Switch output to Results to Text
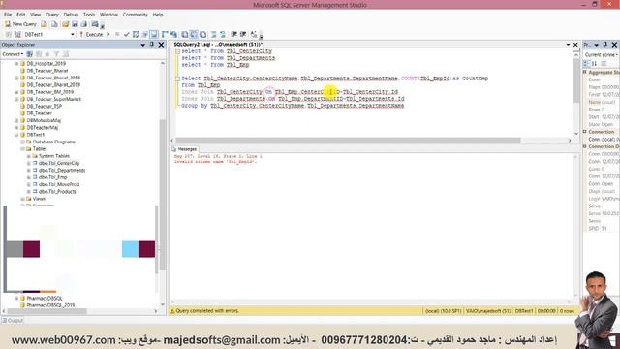Image resolution: width=620 pixels, height=349 pixels. point(185,35)
